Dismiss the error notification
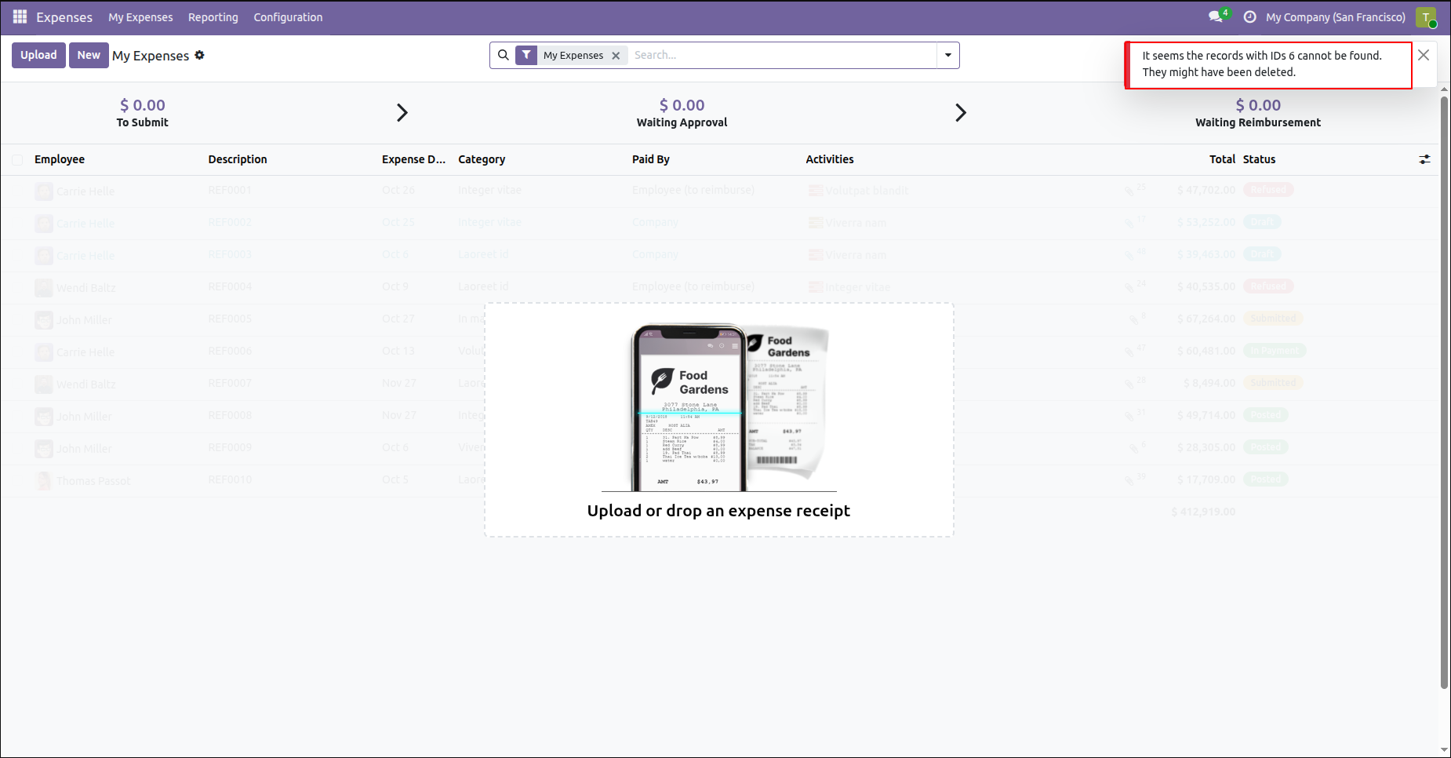 1424,55
